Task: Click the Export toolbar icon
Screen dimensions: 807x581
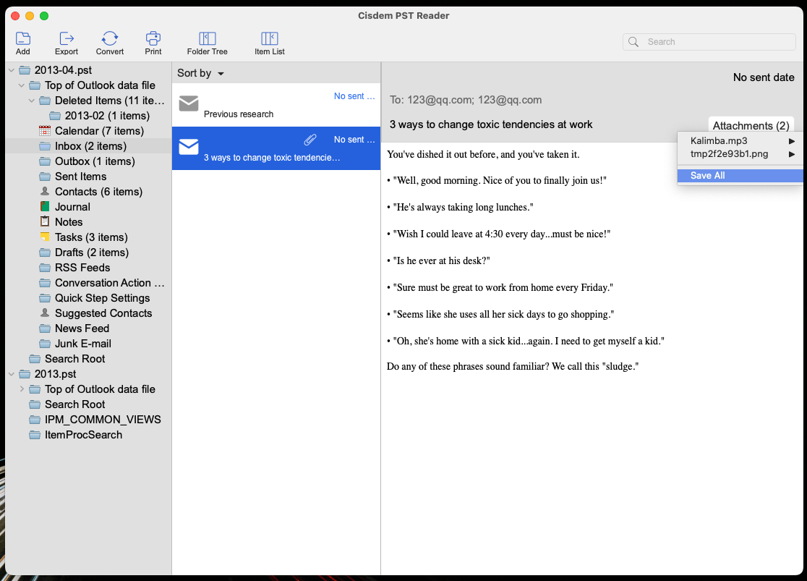Action: point(67,38)
